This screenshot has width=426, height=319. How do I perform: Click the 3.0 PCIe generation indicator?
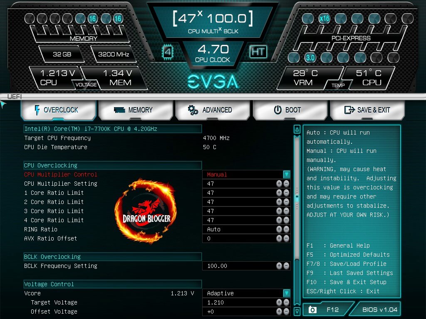point(310,57)
